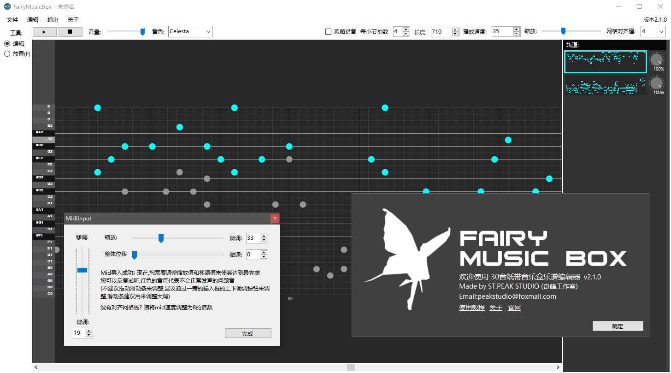Screen dimensions: 671x373
Task: Click the B1 piano key label
Action: point(44,203)
